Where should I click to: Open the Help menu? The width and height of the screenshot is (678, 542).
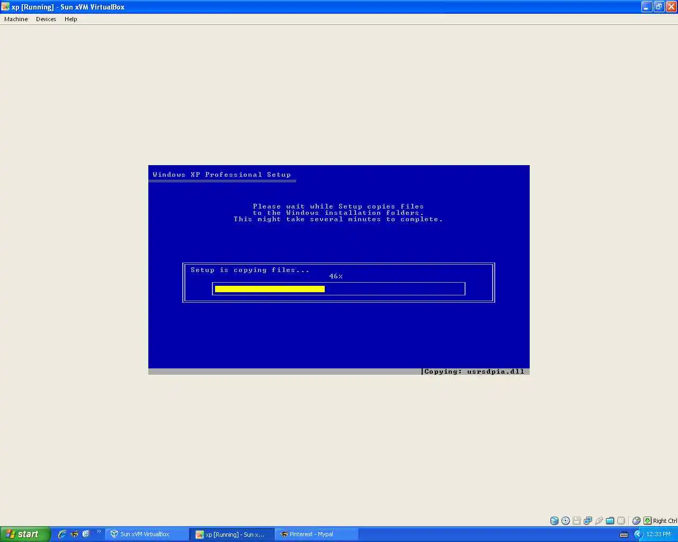click(71, 19)
